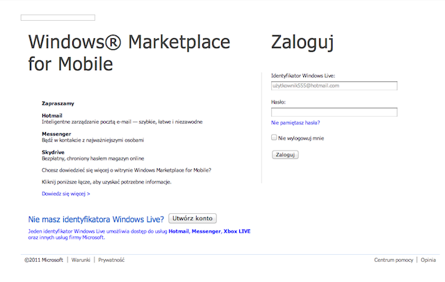
Task: Focus the Hasło password field
Action: coord(334,112)
